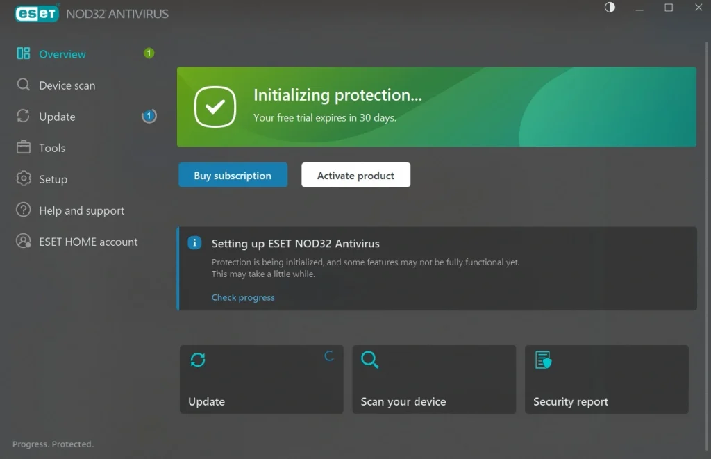Open the Security report tile label
The height and width of the screenshot is (459, 711).
(x=571, y=402)
